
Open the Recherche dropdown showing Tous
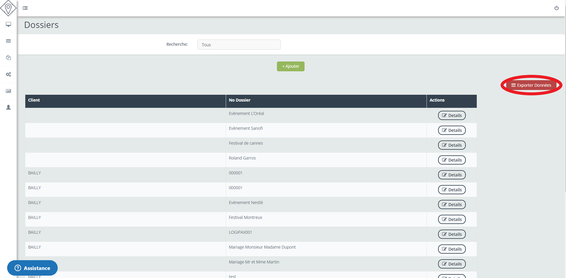(x=239, y=45)
